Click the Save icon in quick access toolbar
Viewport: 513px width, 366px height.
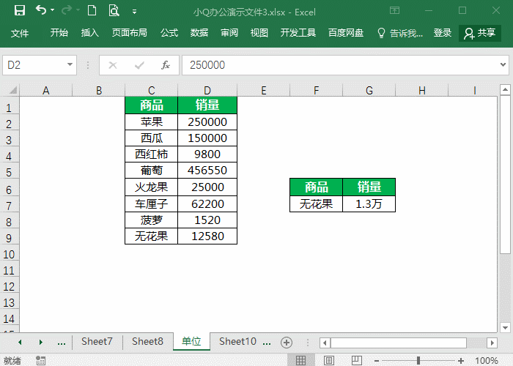(19, 10)
